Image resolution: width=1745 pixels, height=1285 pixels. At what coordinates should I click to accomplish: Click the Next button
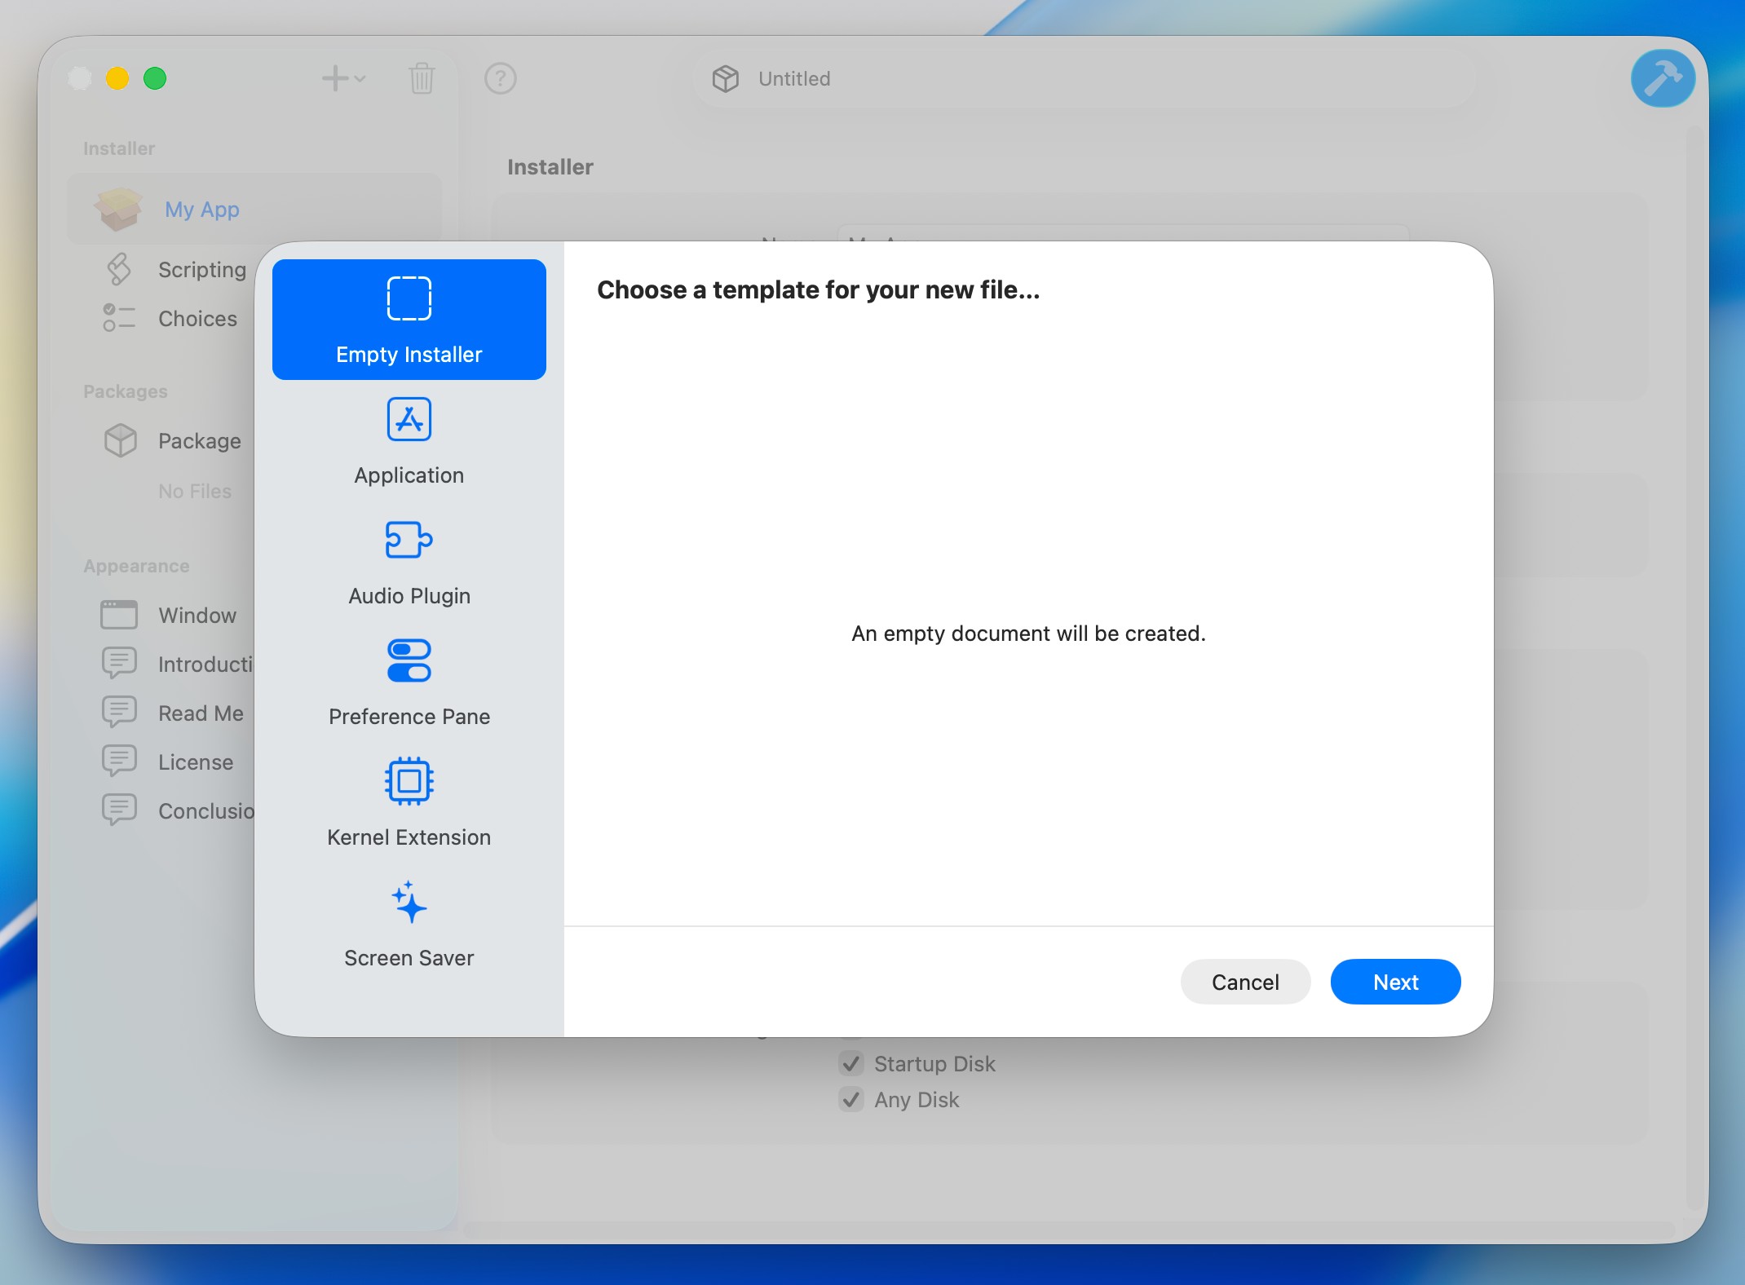click(x=1394, y=982)
